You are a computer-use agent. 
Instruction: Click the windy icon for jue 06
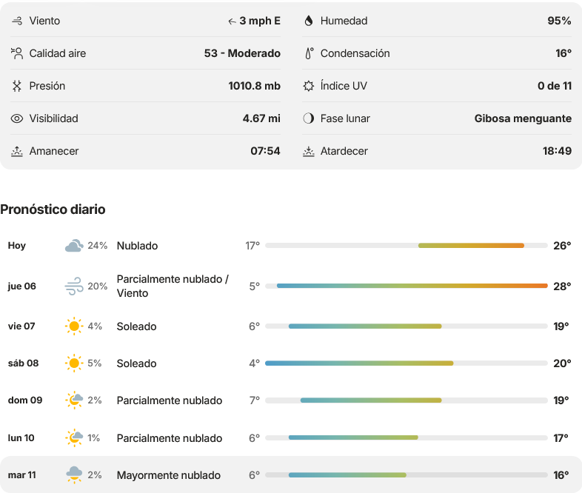tap(74, 286)
